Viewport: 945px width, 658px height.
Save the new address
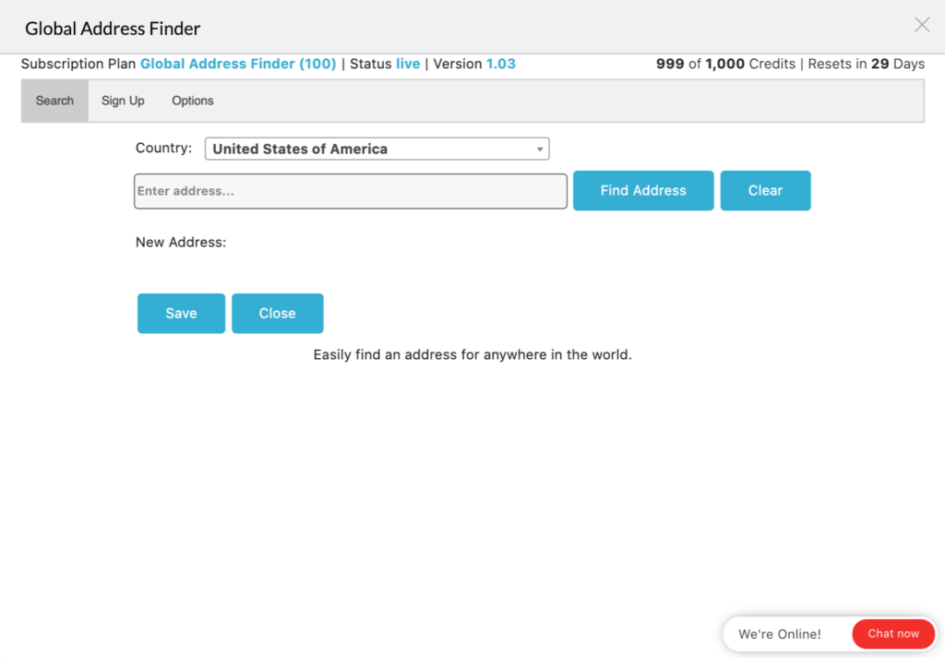(181, 314)
